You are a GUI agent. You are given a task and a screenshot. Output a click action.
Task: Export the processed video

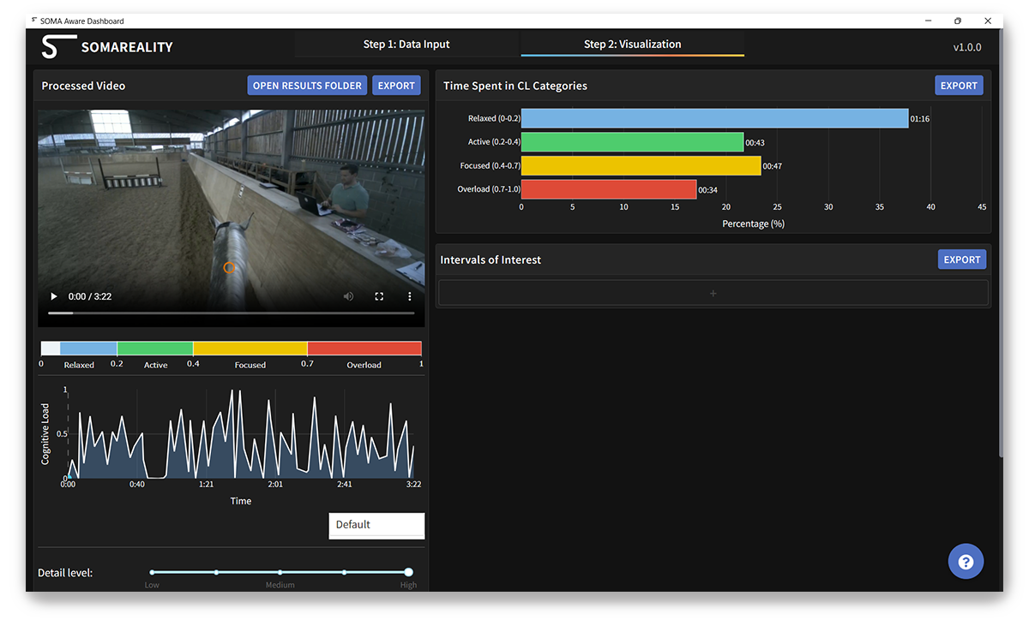[x=396, y=86]
